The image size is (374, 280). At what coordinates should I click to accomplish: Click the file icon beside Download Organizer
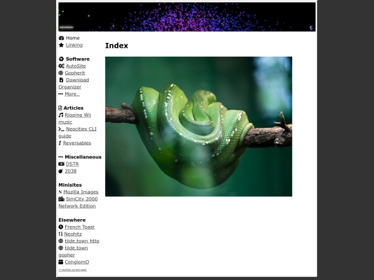[x=62, y=80]
